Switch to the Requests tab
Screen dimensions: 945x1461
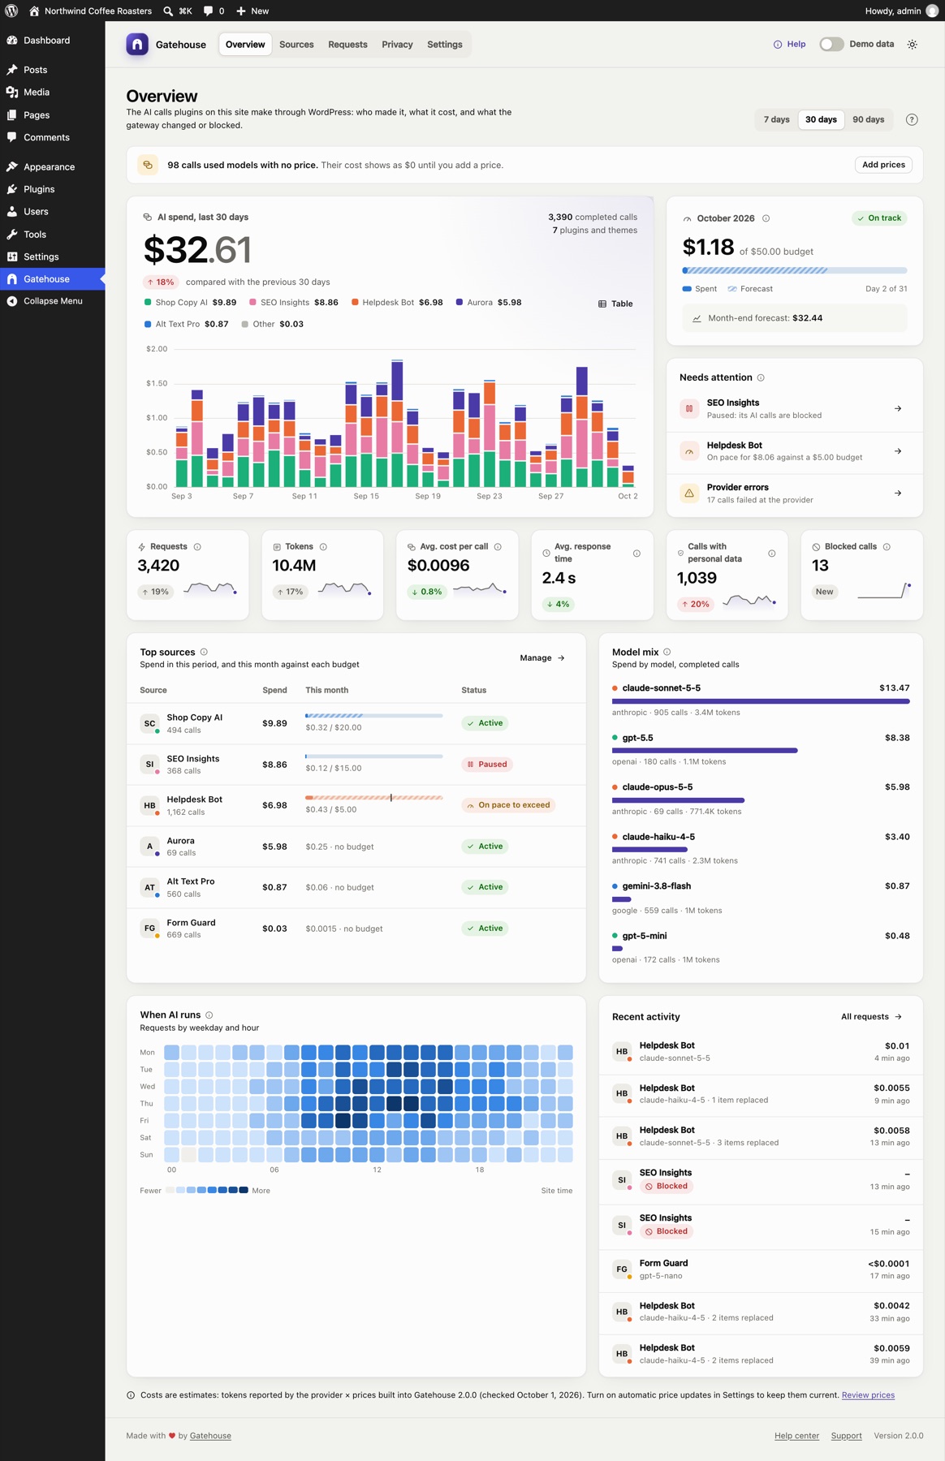(347, 45)
